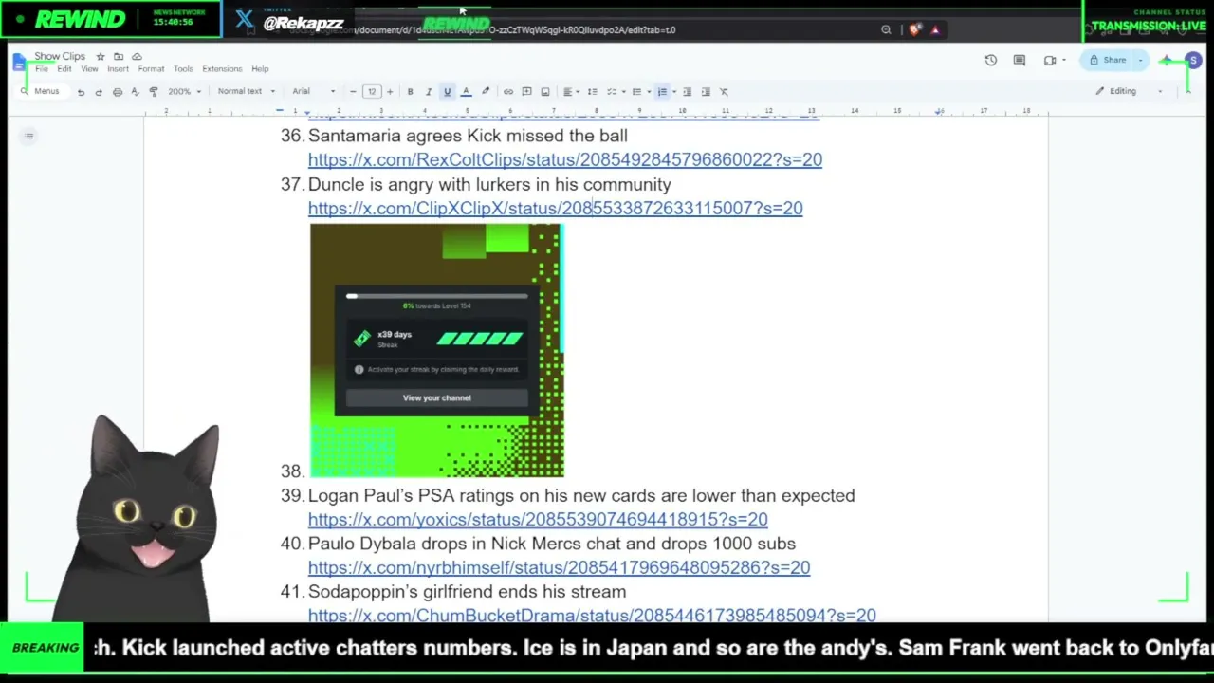Open the File menu
Image resolution: width=1214 pixels, height=683 pixels.
pyautogui.click(x=42, y=69)
